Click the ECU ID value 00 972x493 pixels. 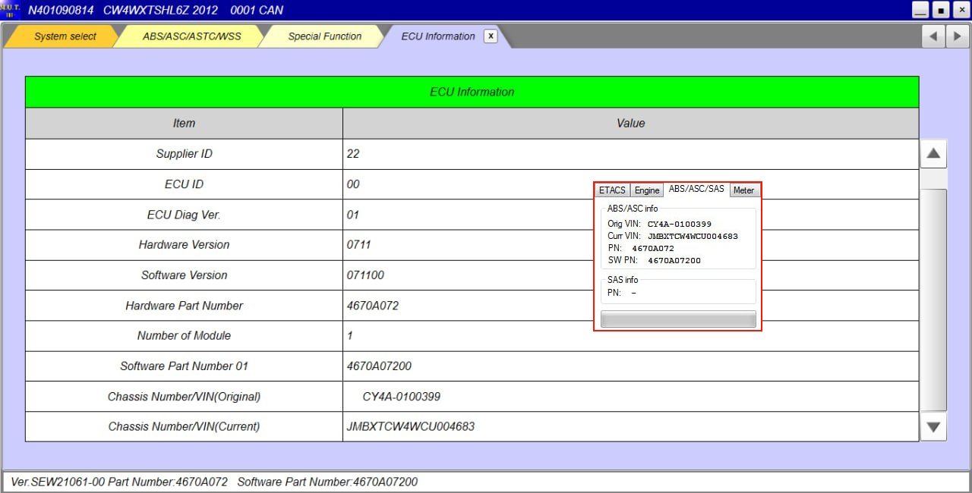click(353, 184)
